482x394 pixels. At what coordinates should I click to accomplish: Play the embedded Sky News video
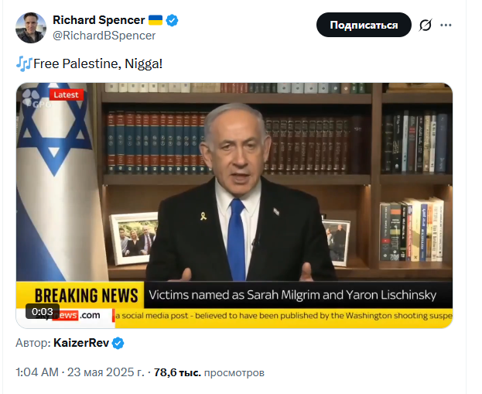coord(234,205)
